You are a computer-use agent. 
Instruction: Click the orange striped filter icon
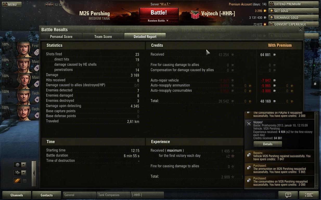tap(17, 181)
